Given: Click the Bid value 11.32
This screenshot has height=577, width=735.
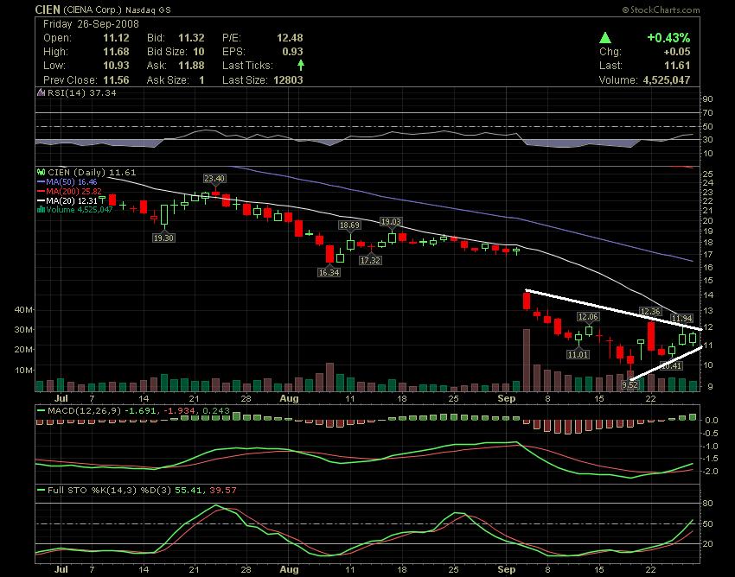Looking at the screenshot, I should pos(191,38).
